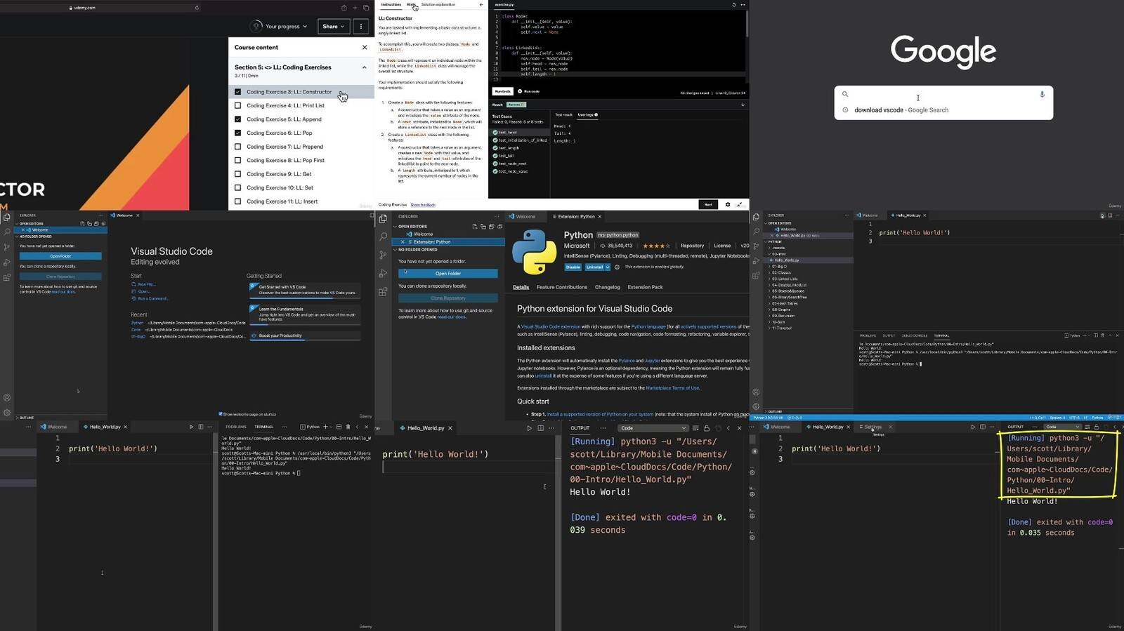Viewport: 1124px width, 631px height.
Task: Click Google voice search microphone icon
Action: pyautogui.click(x=1042, y=94)
